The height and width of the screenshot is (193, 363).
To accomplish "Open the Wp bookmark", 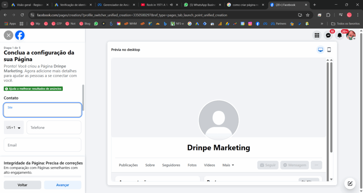I will coord(35,24).
